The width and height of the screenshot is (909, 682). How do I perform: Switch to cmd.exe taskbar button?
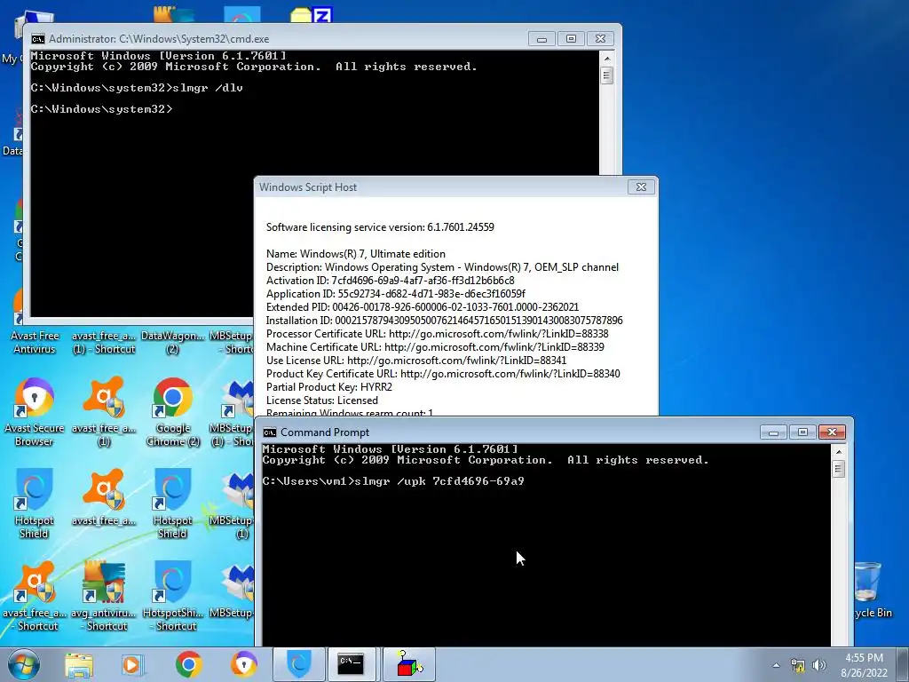(352, 664)
